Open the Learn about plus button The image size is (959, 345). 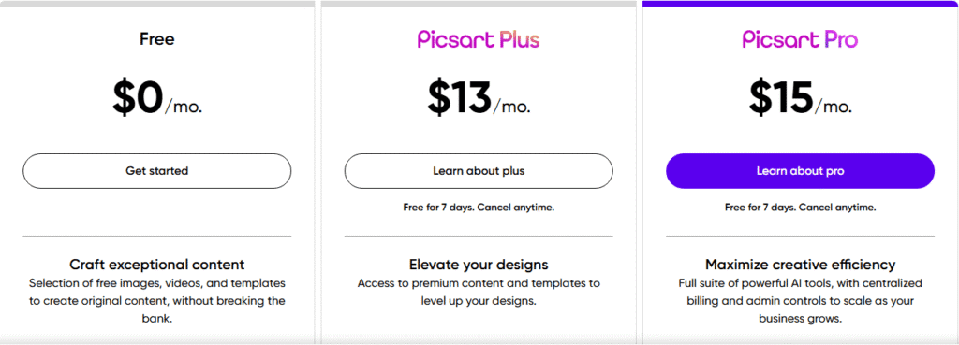click(479, 171)
